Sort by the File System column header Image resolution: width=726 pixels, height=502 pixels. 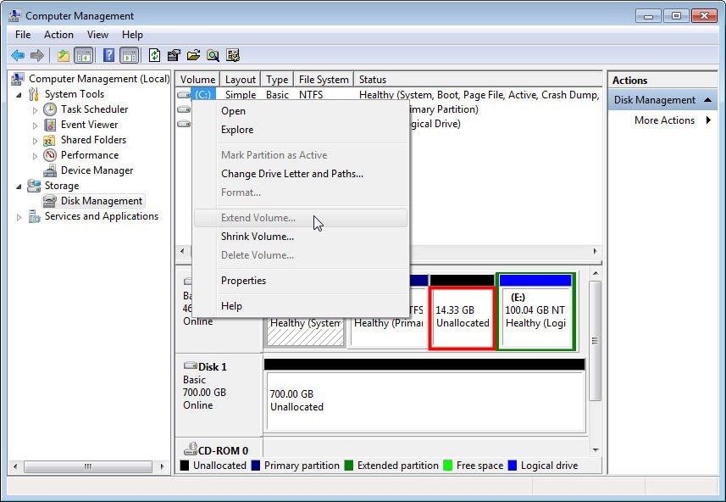click(x=324, y=79)
